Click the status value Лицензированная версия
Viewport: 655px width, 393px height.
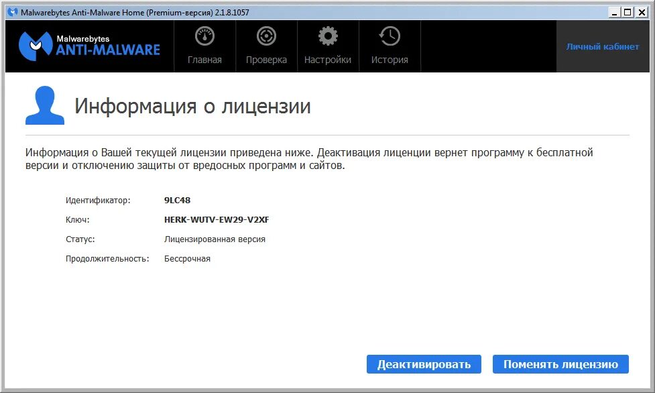[215, 239]
